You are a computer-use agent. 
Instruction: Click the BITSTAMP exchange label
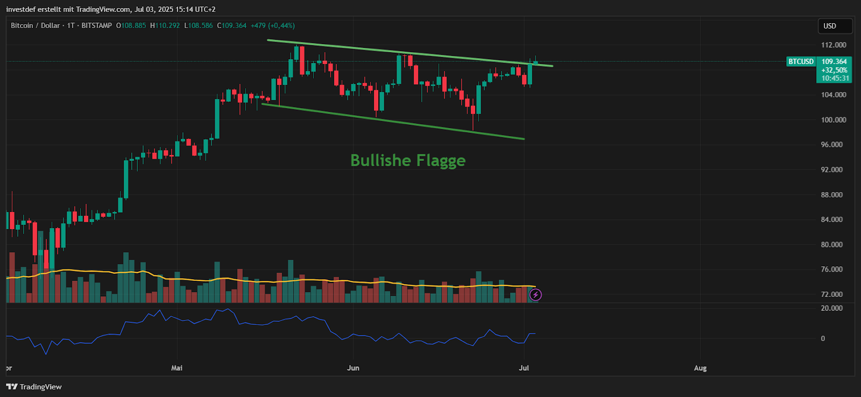point(97,25)
